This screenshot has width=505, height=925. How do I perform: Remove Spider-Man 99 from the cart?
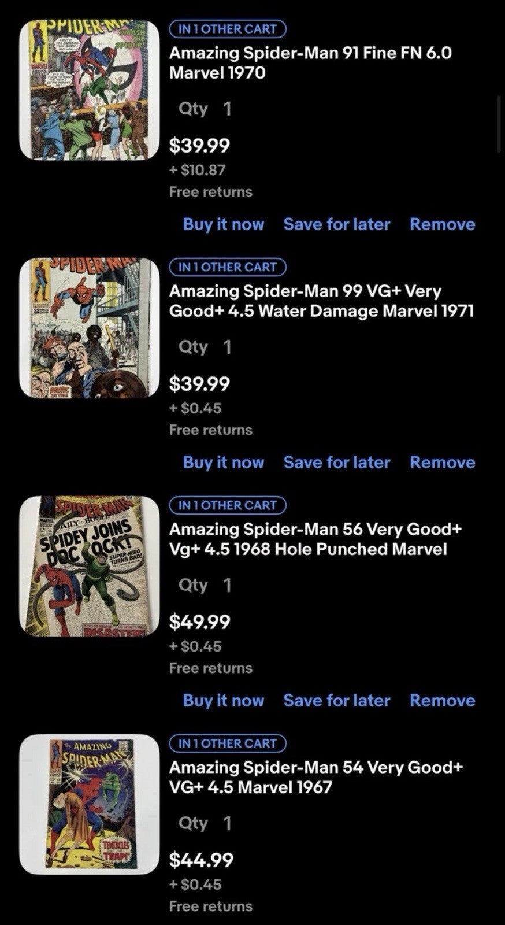click(443, 462)
